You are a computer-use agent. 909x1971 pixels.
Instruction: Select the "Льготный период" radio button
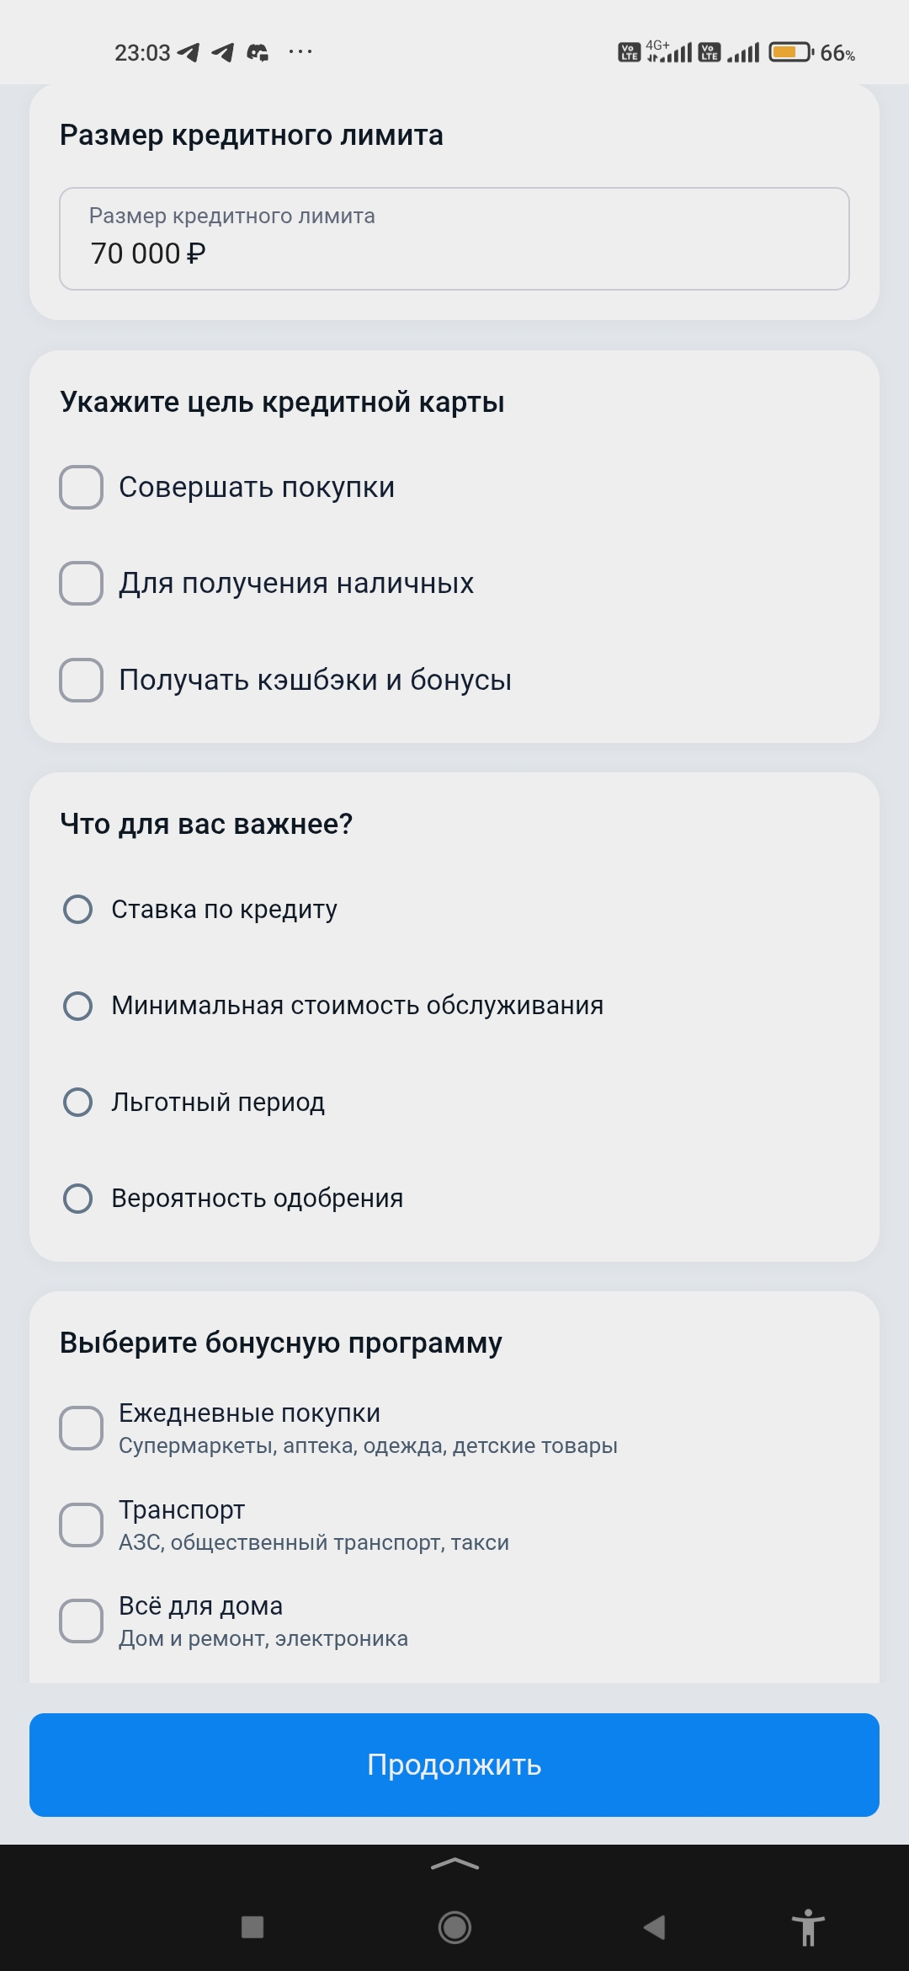(78, 1102)
